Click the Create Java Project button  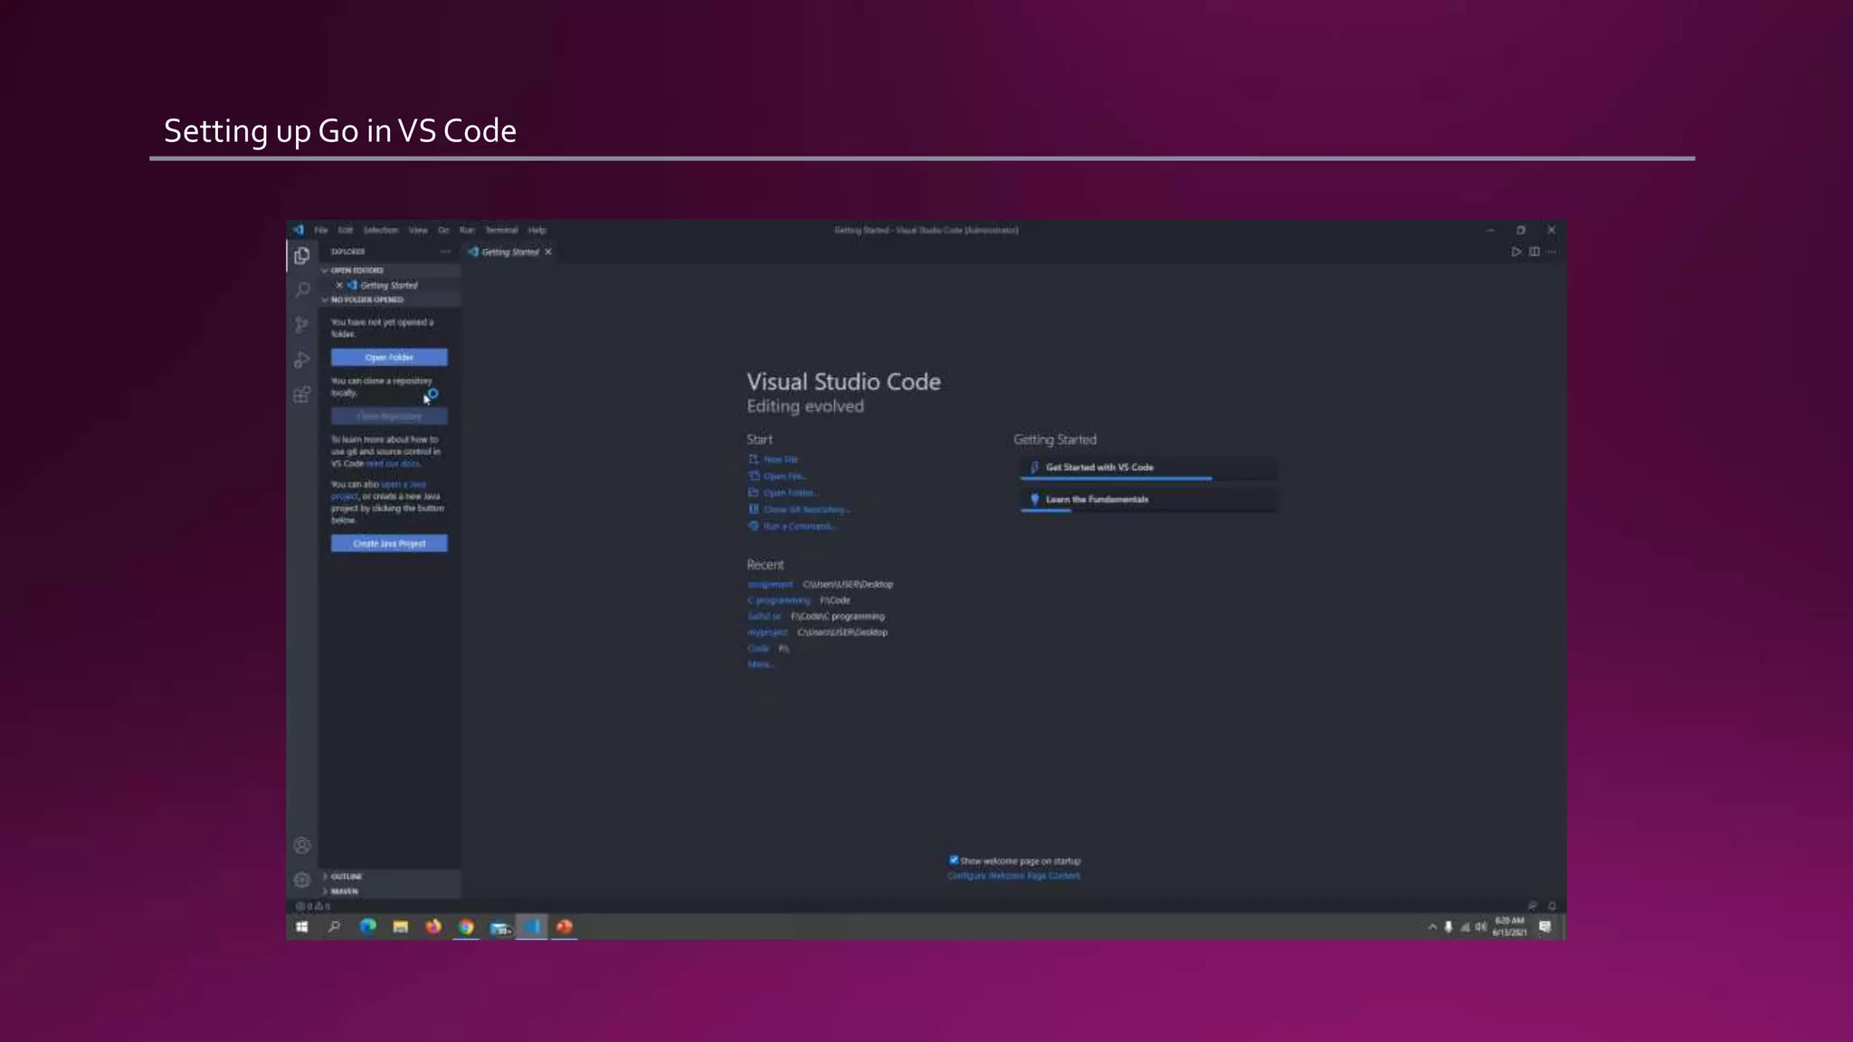click(x=389, y=544)
